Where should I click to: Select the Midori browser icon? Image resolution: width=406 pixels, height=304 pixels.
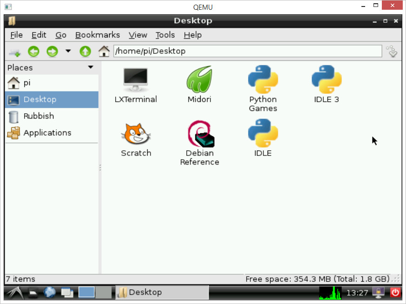pos(199,85)
